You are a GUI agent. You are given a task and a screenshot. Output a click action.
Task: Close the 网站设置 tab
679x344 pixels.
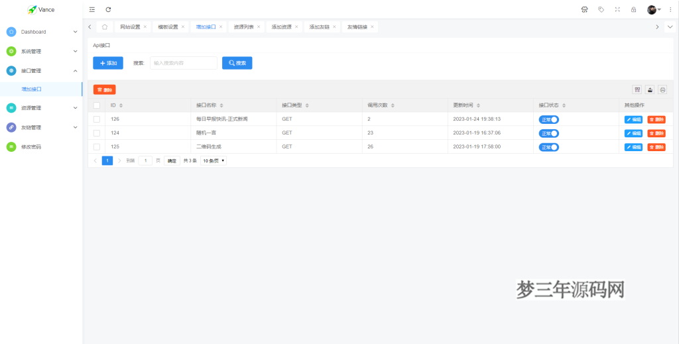(x=145, y=27)
